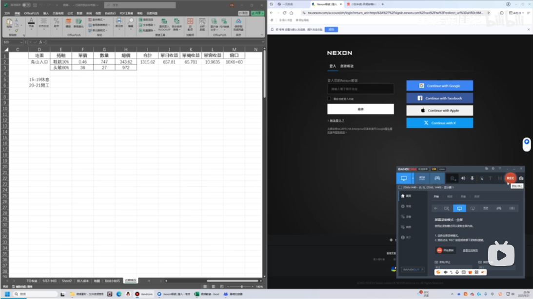The image size is (533, 299).
Task: Click Continue with X button
Action: (439, 123)
